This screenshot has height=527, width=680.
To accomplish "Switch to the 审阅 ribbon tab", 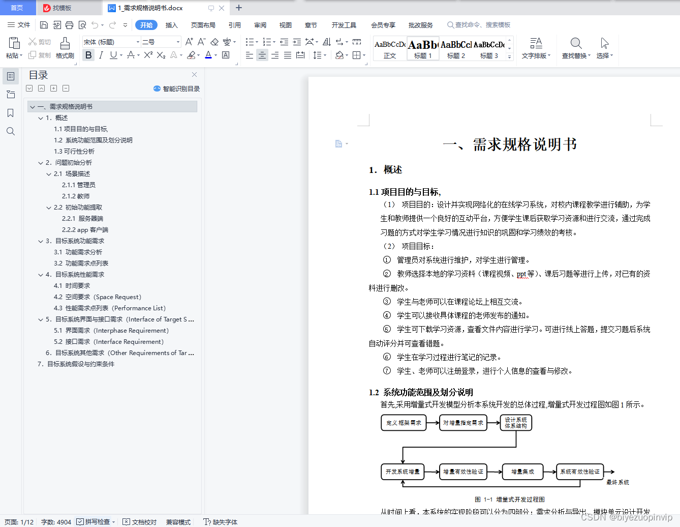I will pyautogui.click(x=260, y=25).
